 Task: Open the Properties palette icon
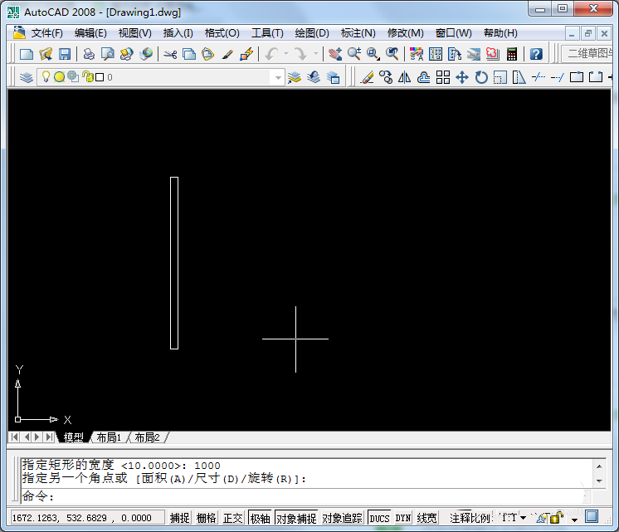point(416,54)
